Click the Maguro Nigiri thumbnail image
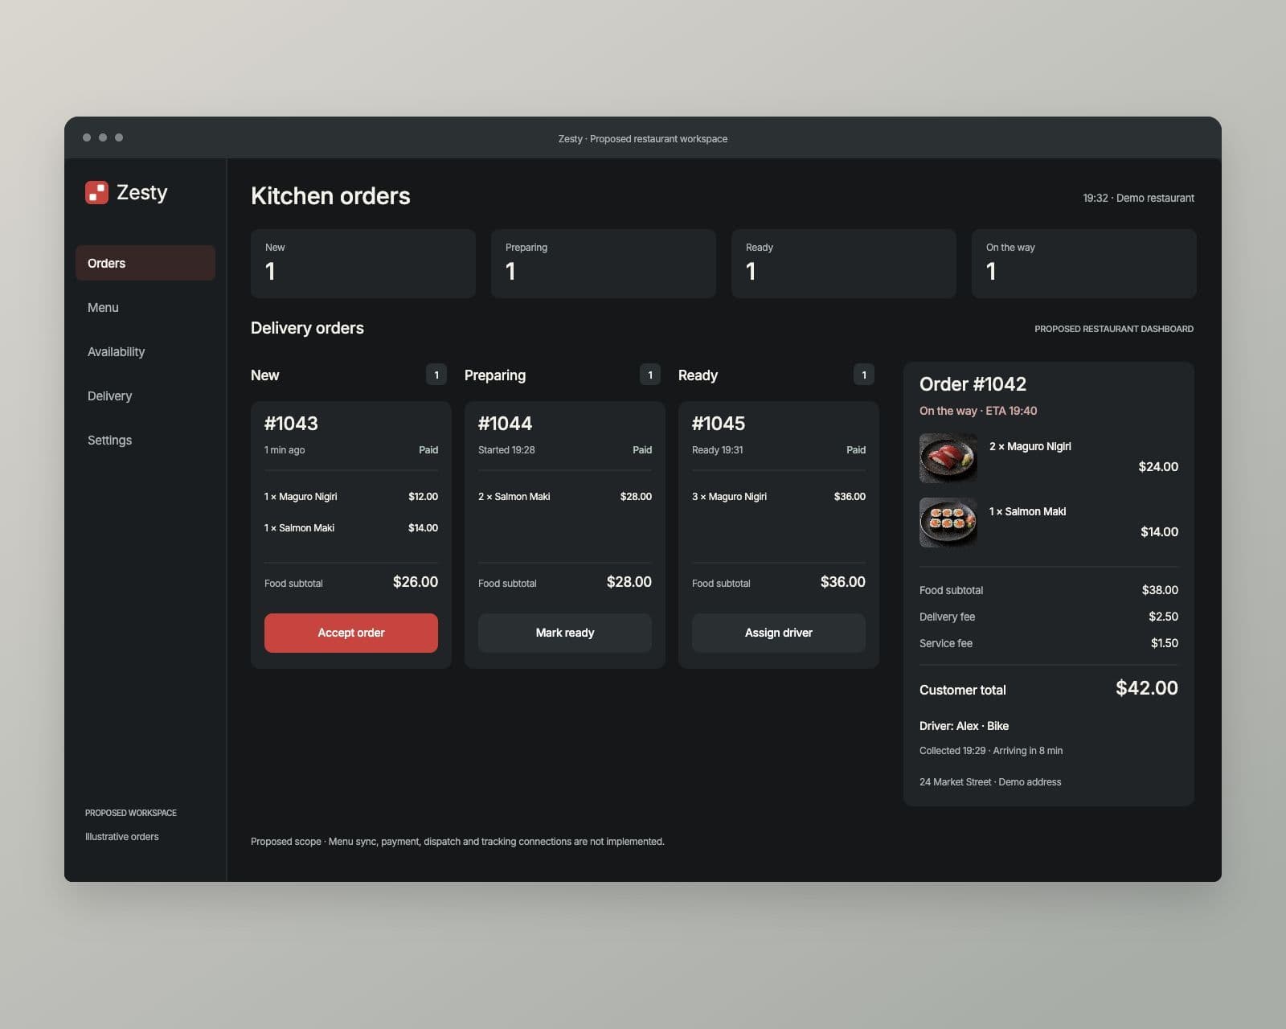 click(x=948, y=458)
